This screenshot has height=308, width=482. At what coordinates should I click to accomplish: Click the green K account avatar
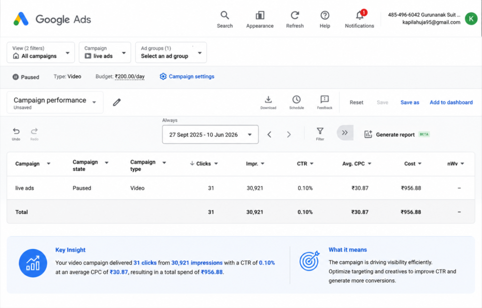click(x=471, y=19)
